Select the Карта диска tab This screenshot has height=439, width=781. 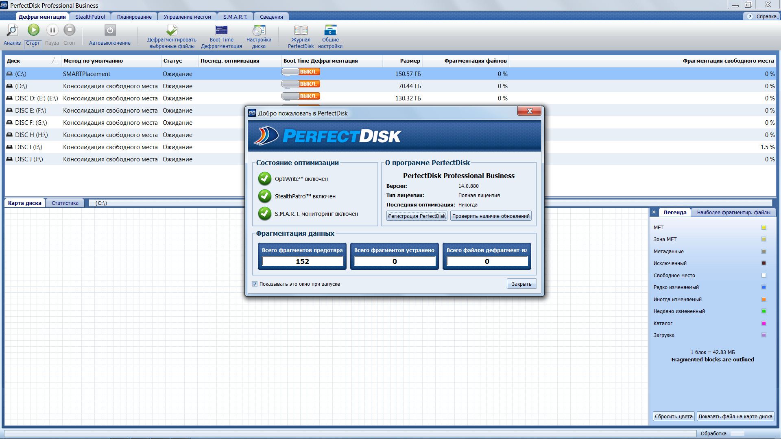[x=25, y=203]
